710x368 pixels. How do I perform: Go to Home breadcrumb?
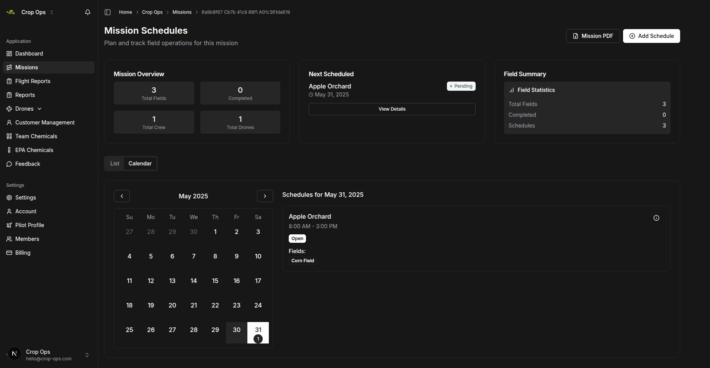point(125,12)
